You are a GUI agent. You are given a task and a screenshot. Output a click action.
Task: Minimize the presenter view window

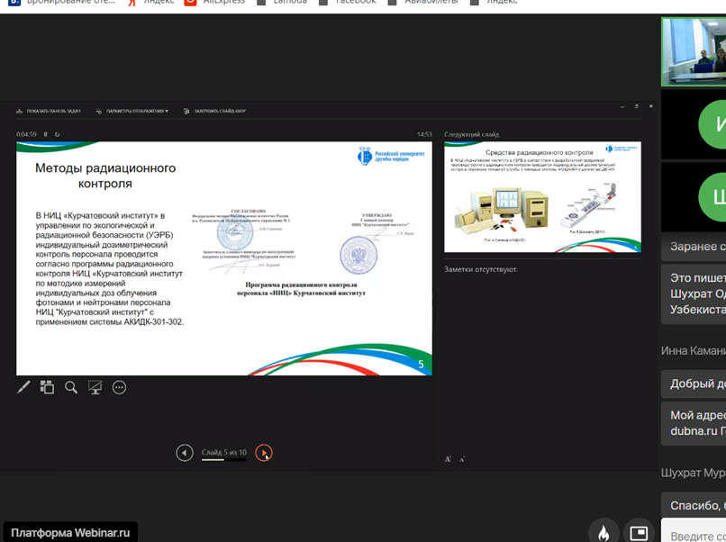[x=622, y=107]
